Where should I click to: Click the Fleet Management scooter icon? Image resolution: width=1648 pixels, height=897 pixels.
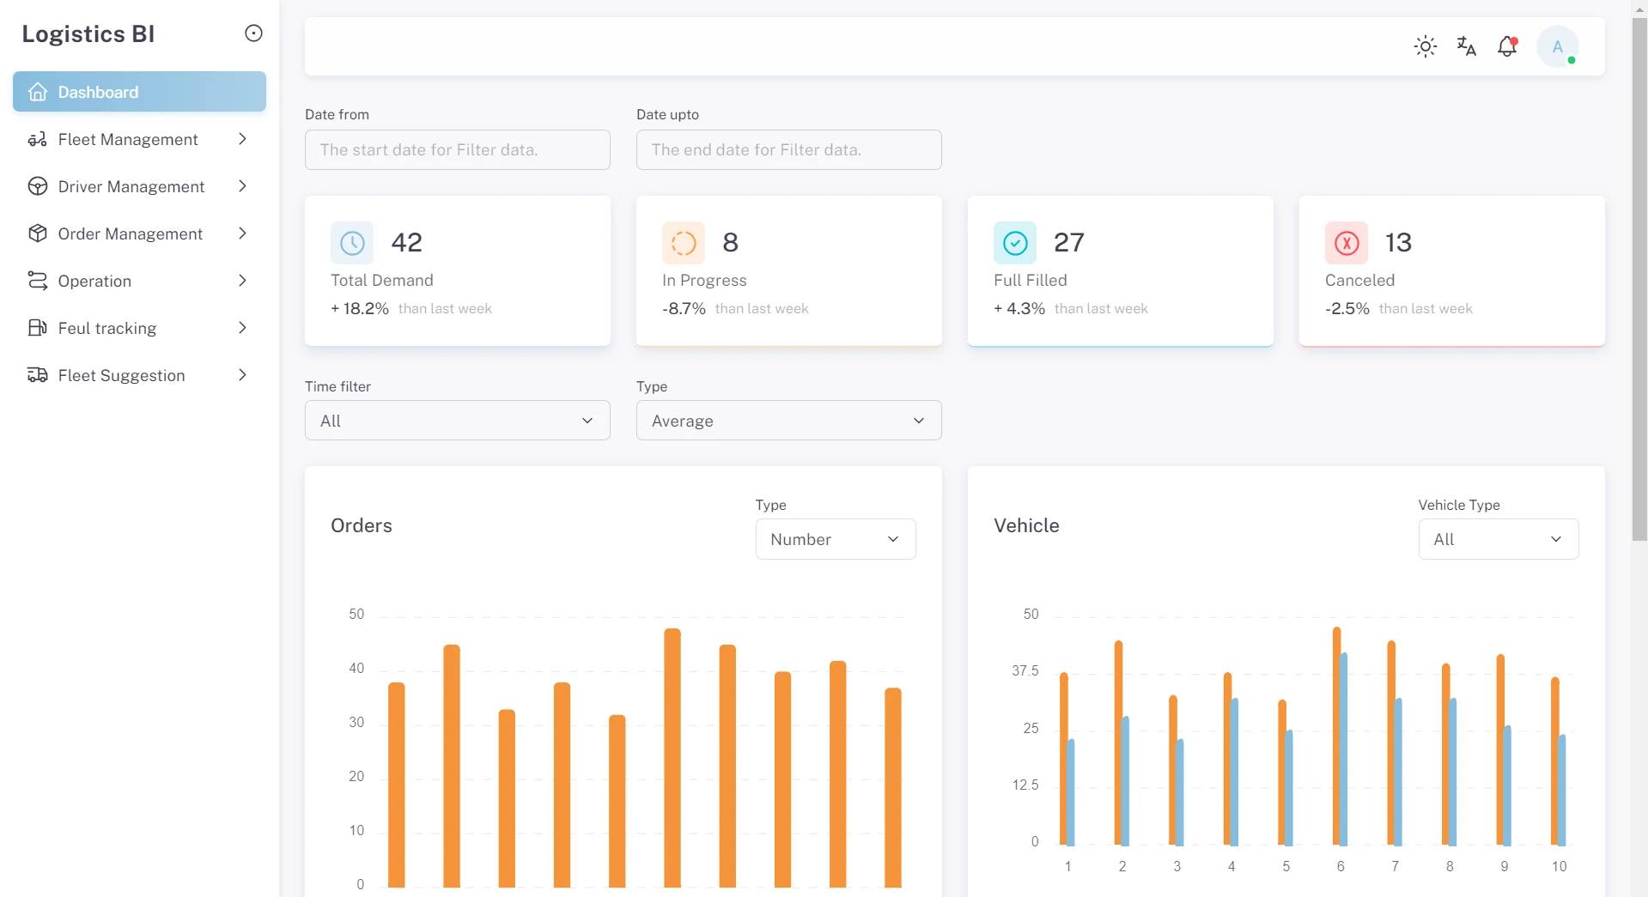38,139
